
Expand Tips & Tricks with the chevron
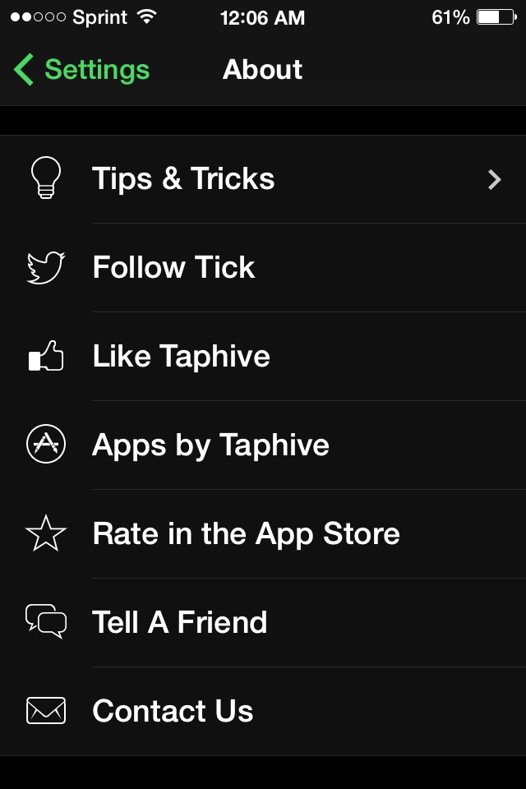coord(494,179)
